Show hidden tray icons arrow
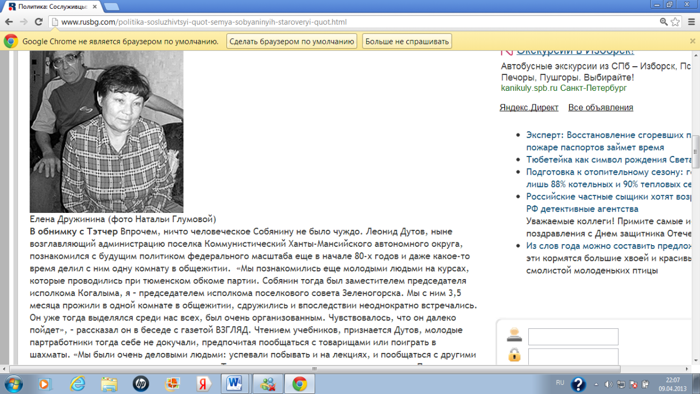The width and height of the screenshot is (700, 394). tap(597, 384)
